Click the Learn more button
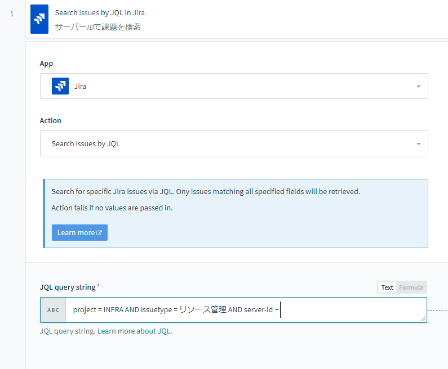Viewport: 448px width, 369px height. [79, 233]
